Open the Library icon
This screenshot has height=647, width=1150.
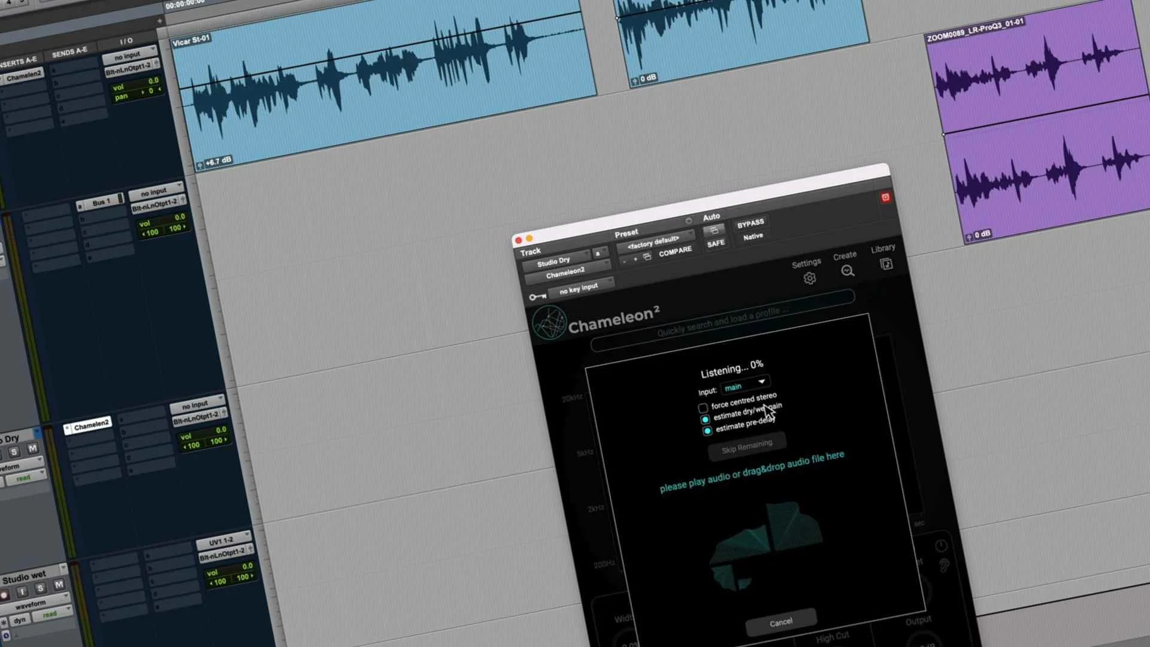tap(886, 264)
